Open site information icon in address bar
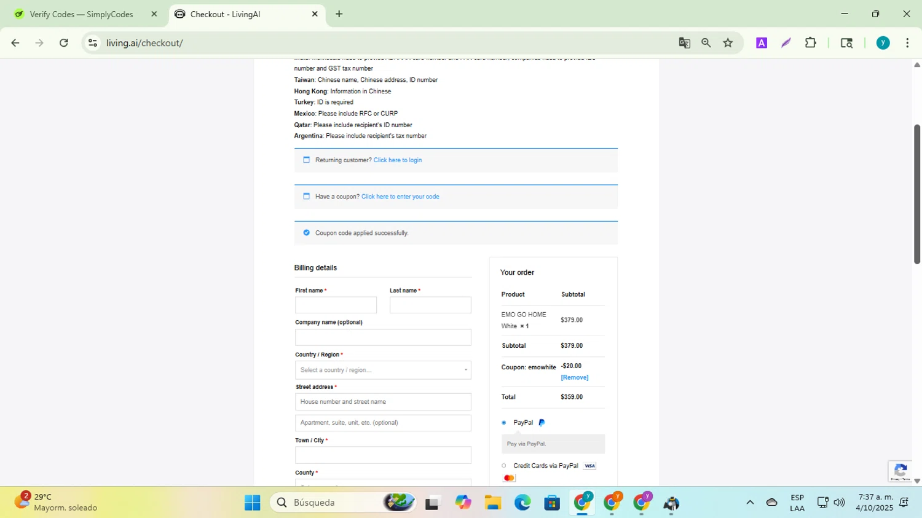Screen dimensions: 922x518 (x=93, y=43)
